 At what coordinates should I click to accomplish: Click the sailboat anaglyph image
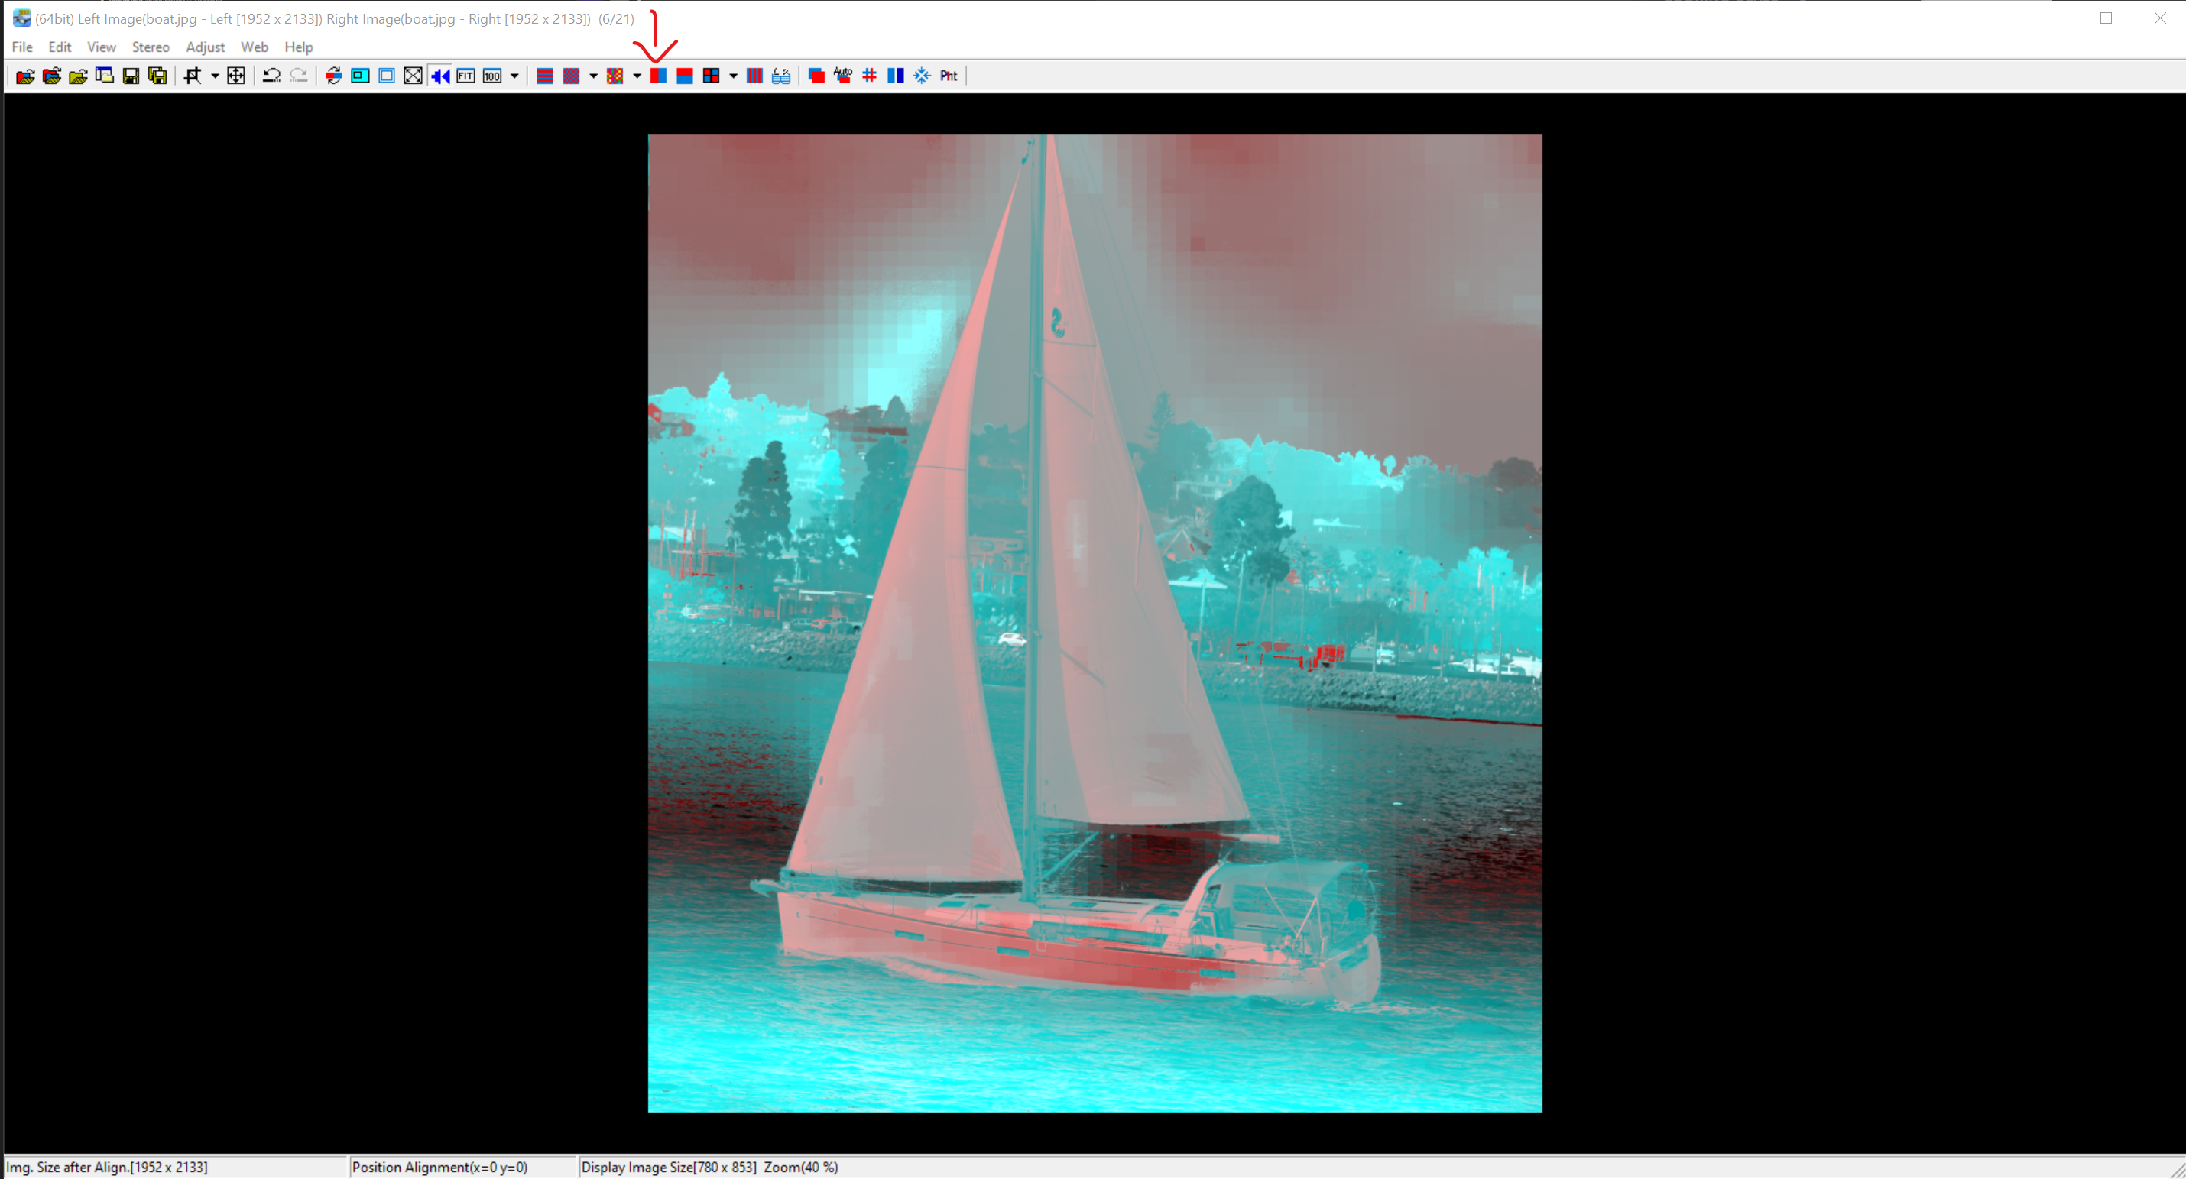coord(1095,624)
